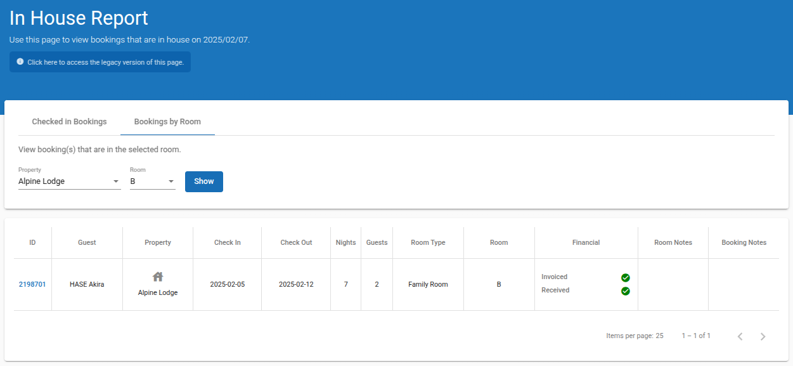Click the Check In column header
This screenshot has height=366, width=793.
point(227,242)
